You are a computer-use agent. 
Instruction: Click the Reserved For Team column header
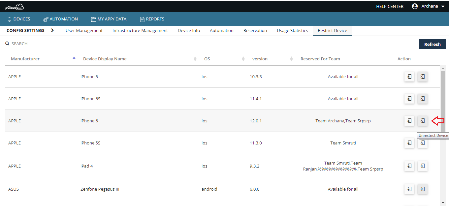[x=320, y=59]
